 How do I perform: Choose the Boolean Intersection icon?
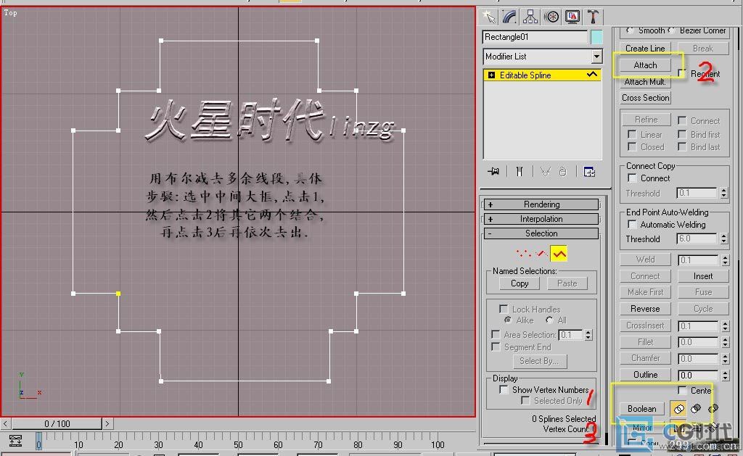(x=713, y=408)
